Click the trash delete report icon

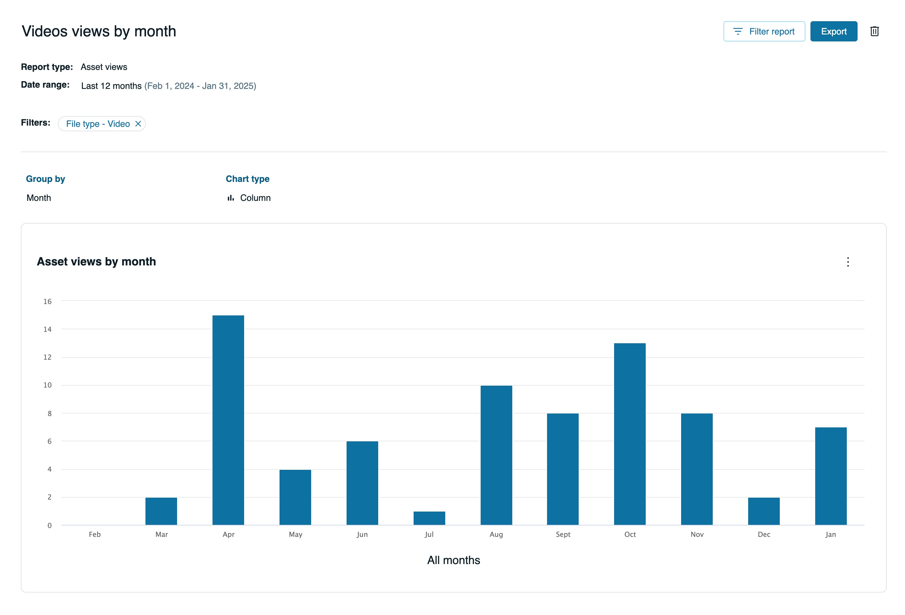click(x=874, y=31)
